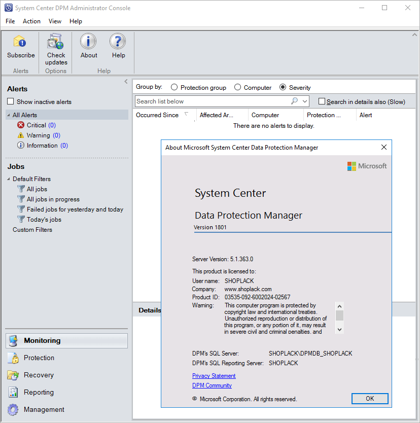
Task: Click the Check updates icon
Action: click(x=56, y=41)
